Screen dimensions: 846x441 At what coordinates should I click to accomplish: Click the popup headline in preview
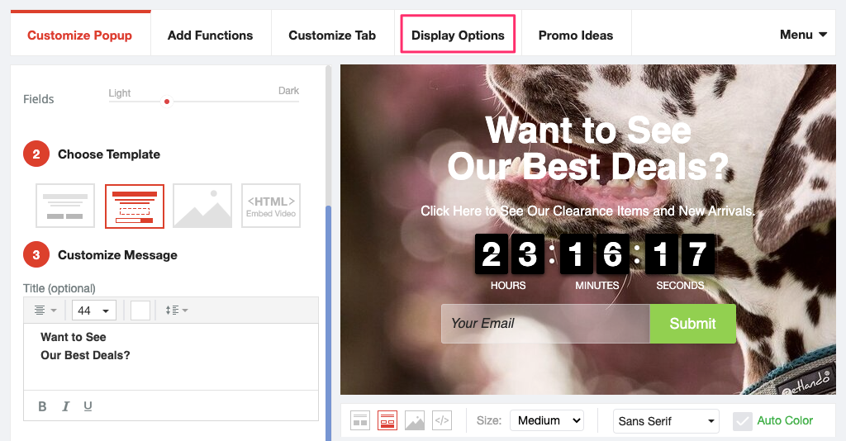pos(588,149)
